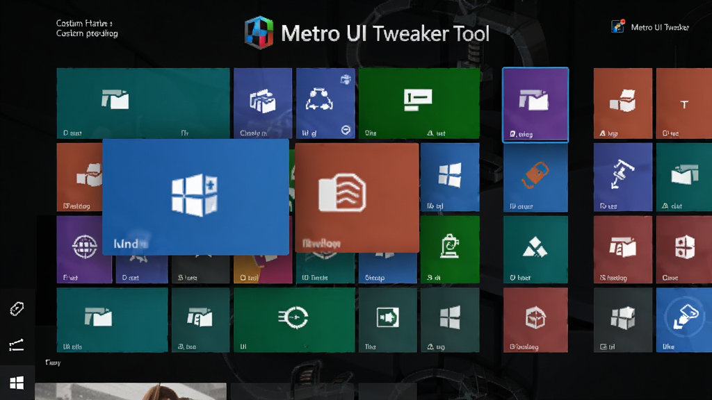Click the "Metro UI Tweaker" label at the top right
712x400 pixels.
(660, 27)
